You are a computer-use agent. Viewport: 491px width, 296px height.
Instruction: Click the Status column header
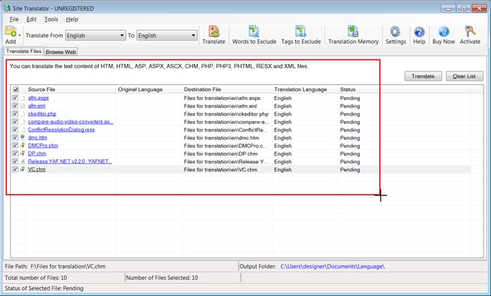tap(348, 90)
